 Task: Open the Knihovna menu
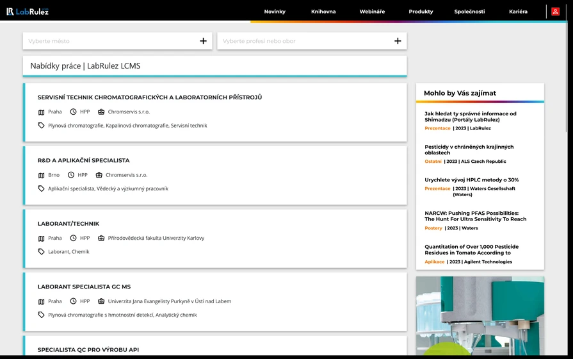tap(323, 12)
